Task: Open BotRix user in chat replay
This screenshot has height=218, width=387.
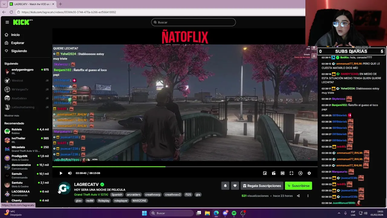Action: [345, 58]
